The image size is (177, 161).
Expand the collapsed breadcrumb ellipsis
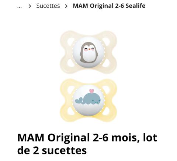pyautogui.click(x=20, y=7)
